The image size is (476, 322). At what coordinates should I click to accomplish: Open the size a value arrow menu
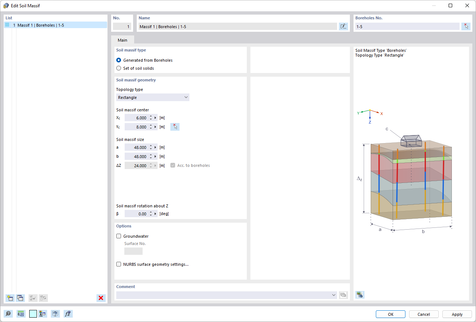pyautogui.click(x=156, y=147)
